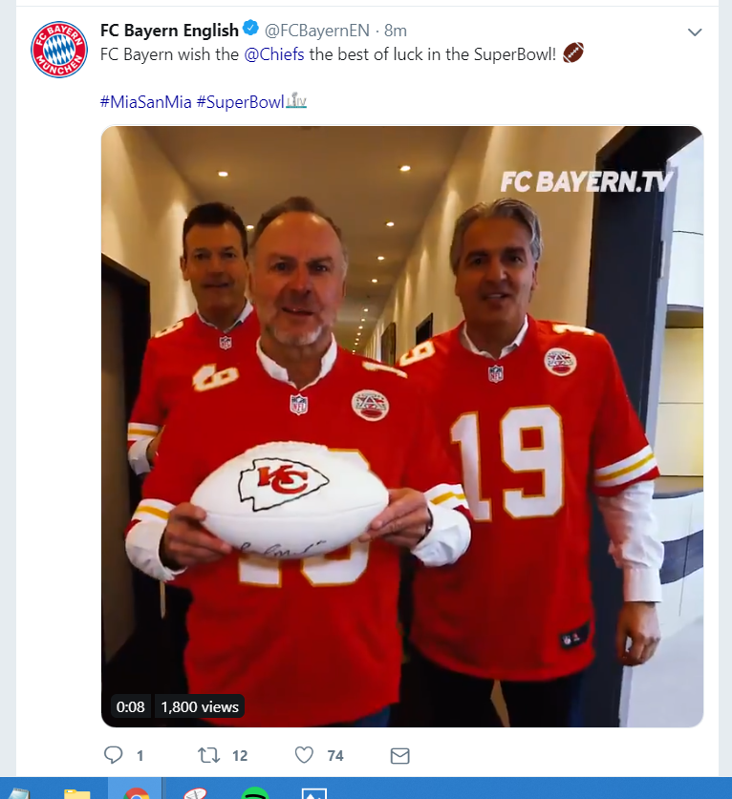Retweet the FC Bayern English tweet
The height and width of the screenshot is (799, 732).
click(208, 755)
